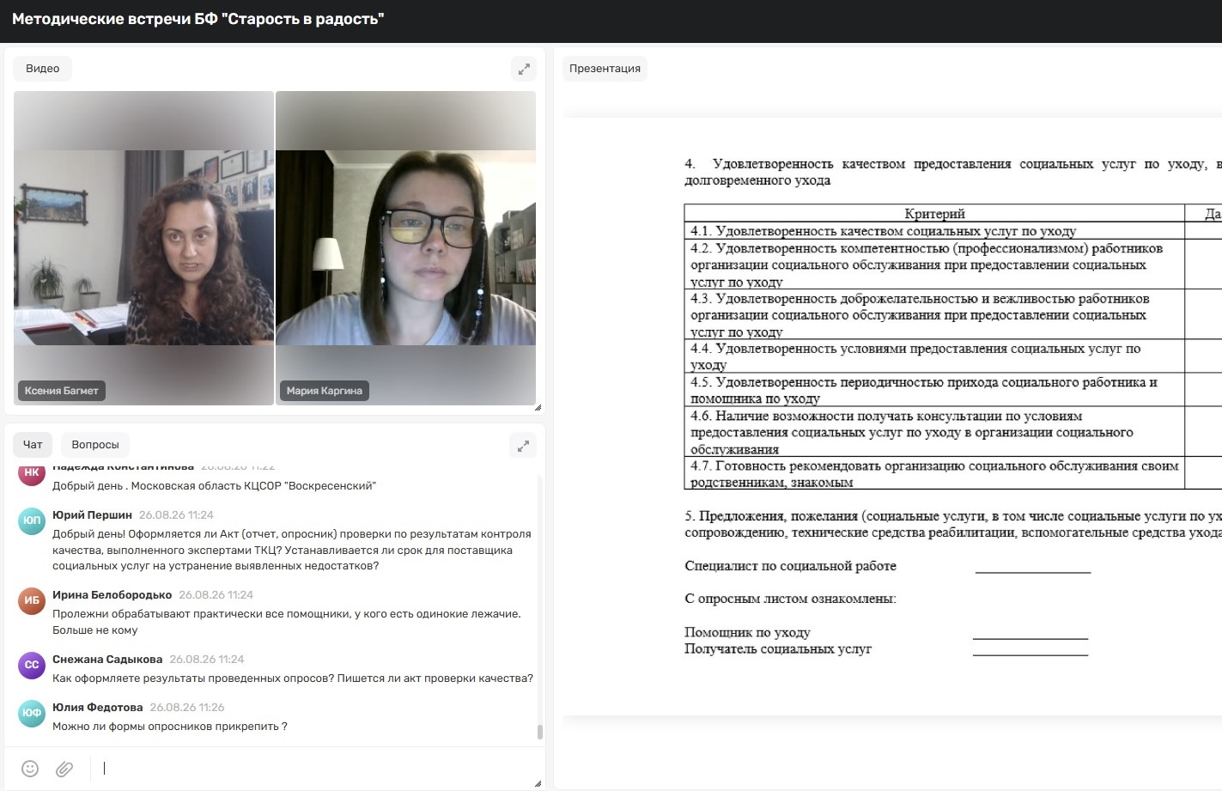This screenshot has width=1222, height=791.
Task: Grab the chat panel resize handle
Action: 538,783
